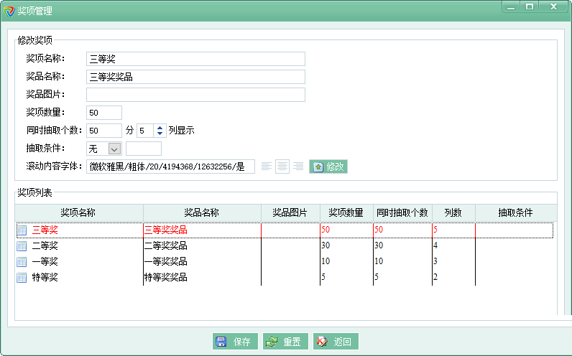
Task: Click the 奖项管理 app icon in title bar
Action: (9, 11)
